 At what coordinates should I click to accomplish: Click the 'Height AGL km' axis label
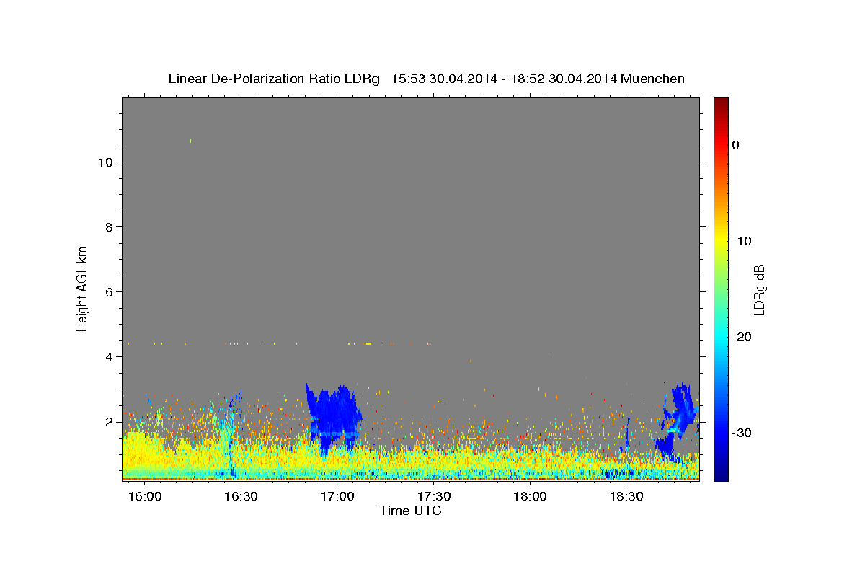(x=82, y=288)
